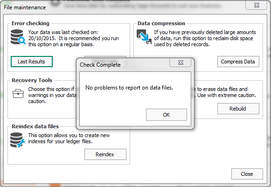This screenshot has width=271, height=187.
Task: Click the Reindex data files heading
Action: (35, 126)
